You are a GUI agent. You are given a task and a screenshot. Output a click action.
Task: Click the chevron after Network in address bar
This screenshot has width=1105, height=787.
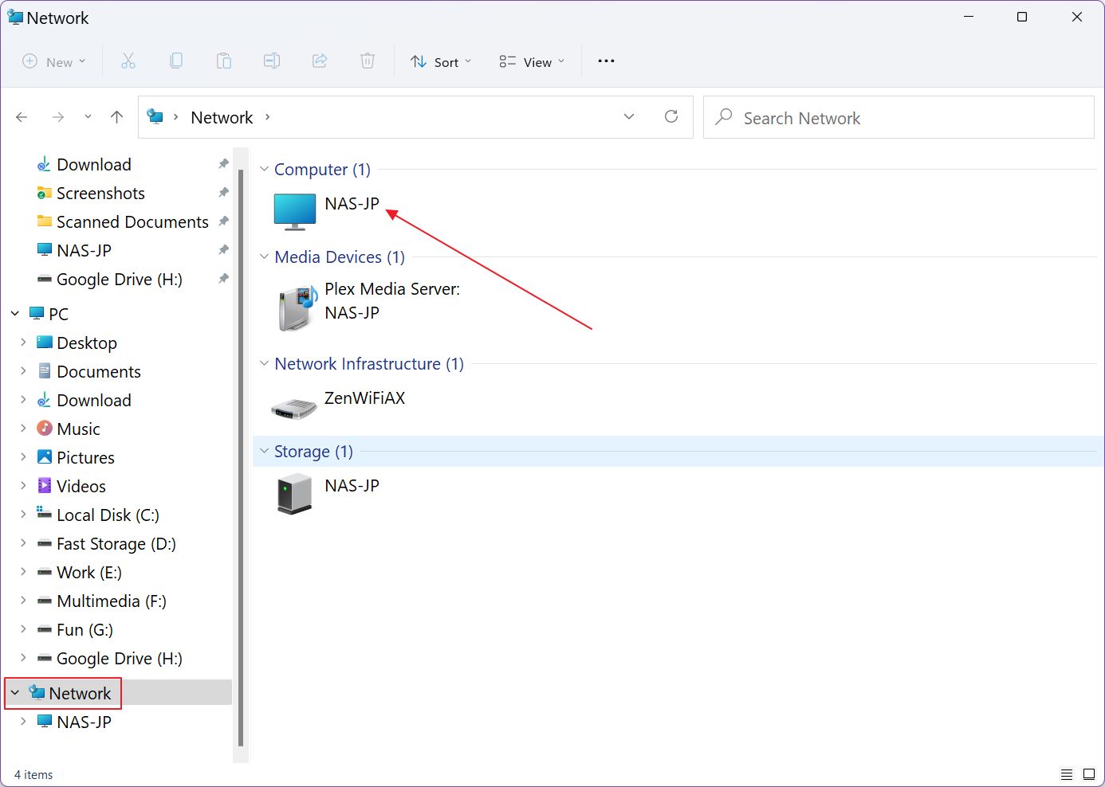point(267,117)
